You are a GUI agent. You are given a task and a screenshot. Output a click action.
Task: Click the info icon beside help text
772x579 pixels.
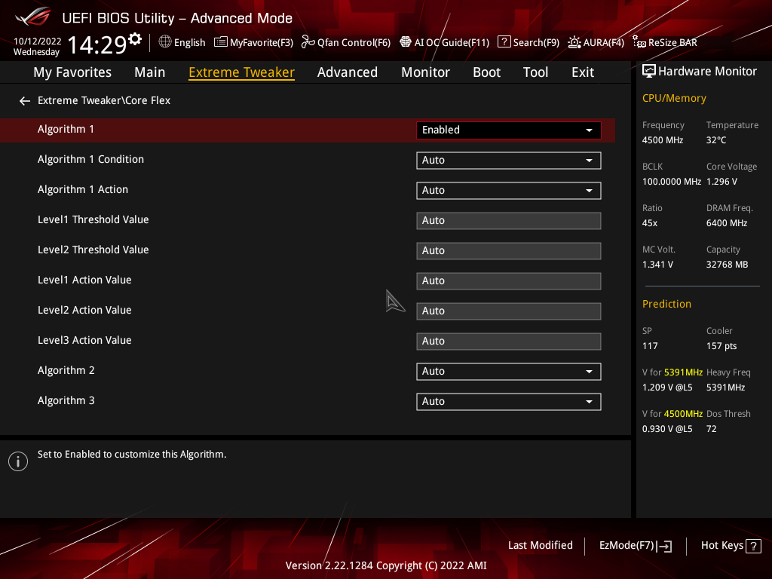point(18,461)
